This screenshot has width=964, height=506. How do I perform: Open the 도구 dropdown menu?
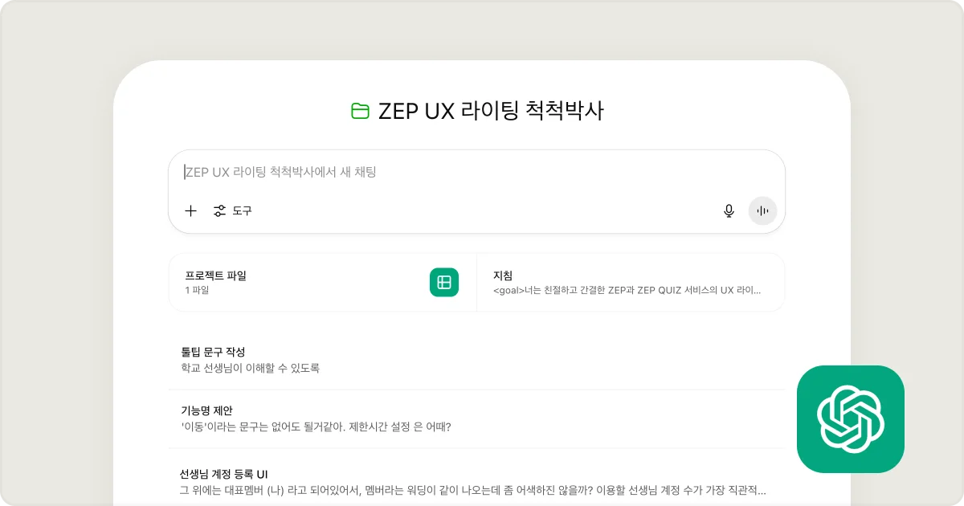(x=233, y=211)
